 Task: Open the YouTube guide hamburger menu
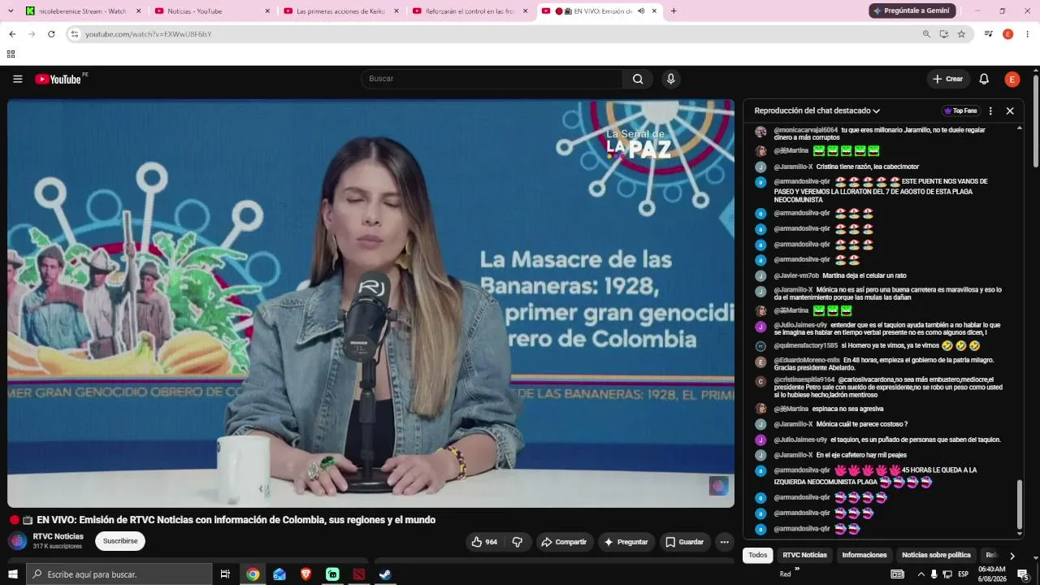(x=17, y=79)
